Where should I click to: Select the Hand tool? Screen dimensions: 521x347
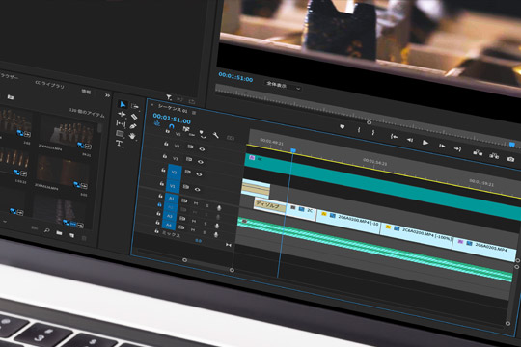(132, 136)
